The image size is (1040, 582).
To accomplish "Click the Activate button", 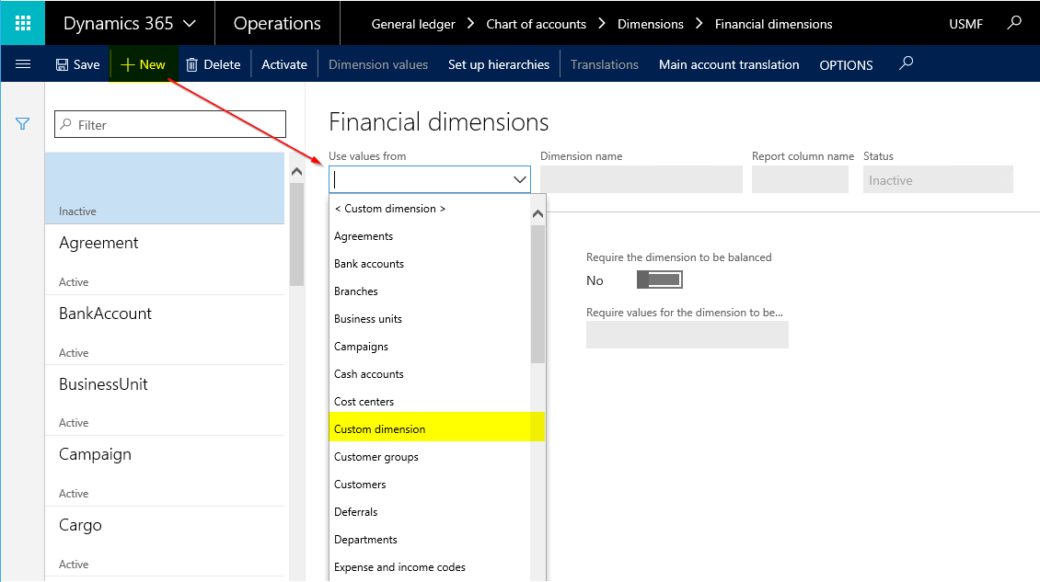I will pos(283,64).
